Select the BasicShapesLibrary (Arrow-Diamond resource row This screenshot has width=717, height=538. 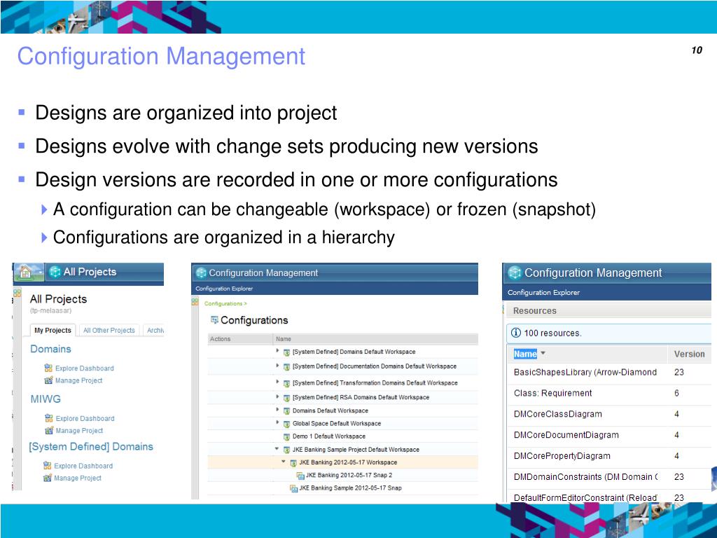(x=585, y=373)
